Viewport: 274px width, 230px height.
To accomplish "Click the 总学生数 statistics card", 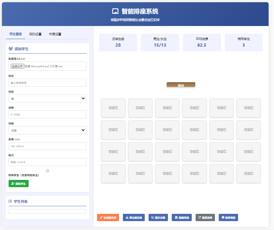I will pos(118,42).
